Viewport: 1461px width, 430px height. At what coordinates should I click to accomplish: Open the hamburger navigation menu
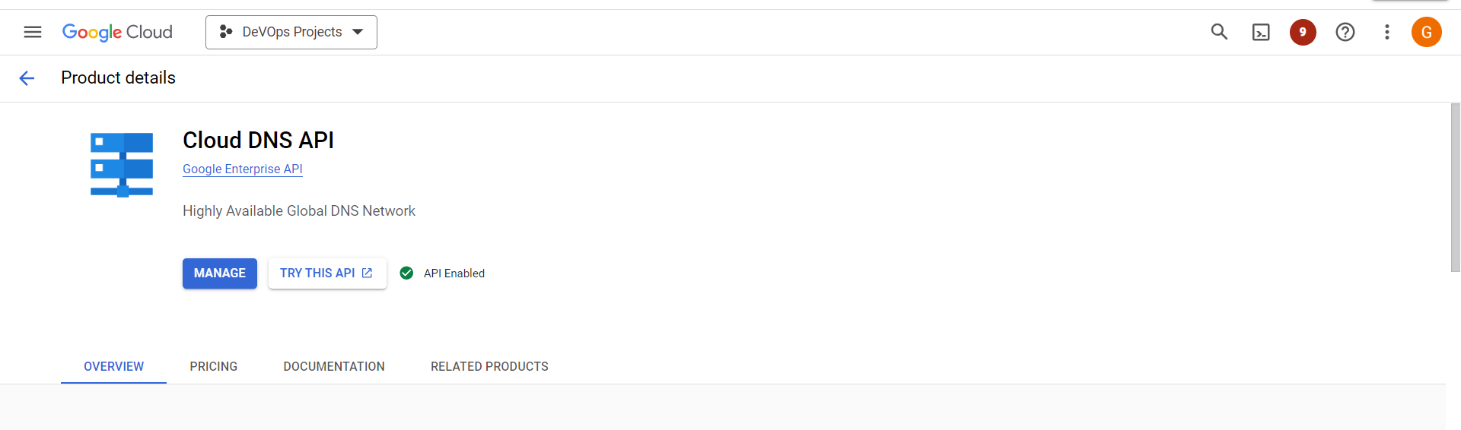(x=33, y=32)
